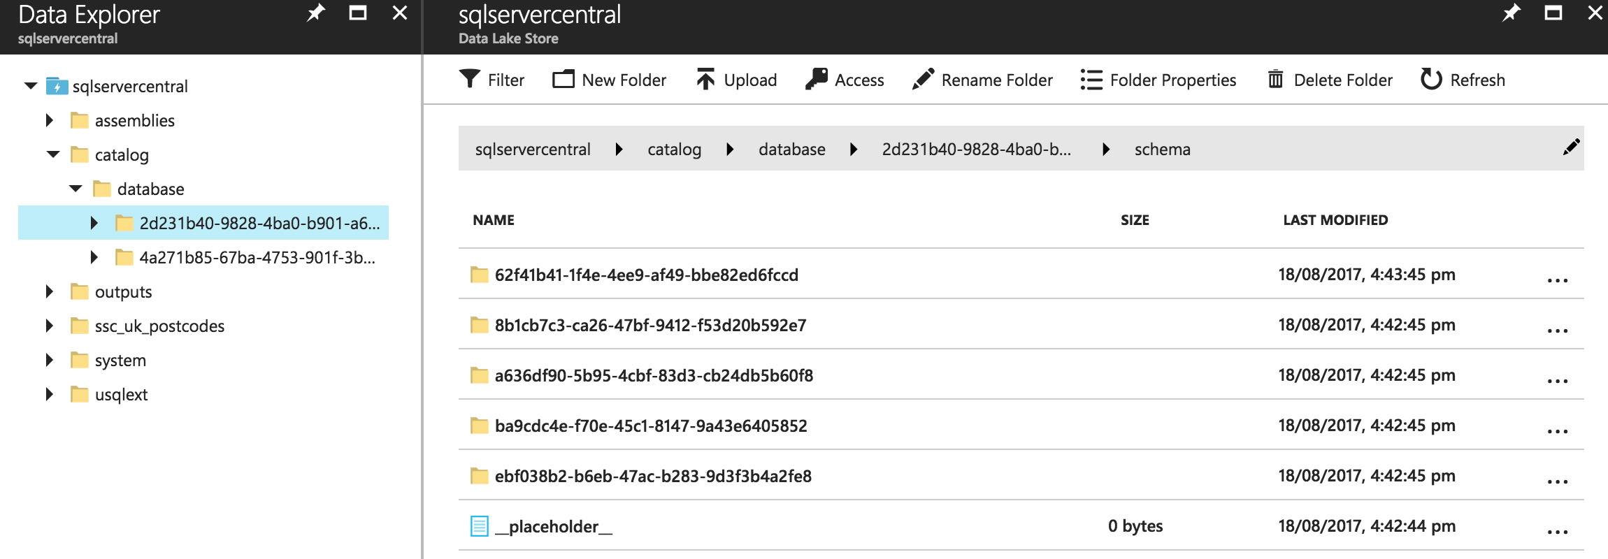Click the Upload arrow icon

pyautogui.click(x=705, y=80)
